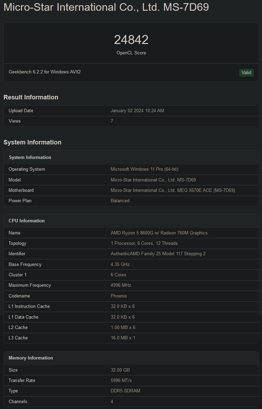Click the Power Plan label
Image resolution: width=262 pixels, height=409 pixels.
click(x=20, y=201)
